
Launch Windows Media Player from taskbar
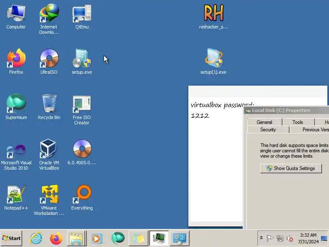click(97, 238)
